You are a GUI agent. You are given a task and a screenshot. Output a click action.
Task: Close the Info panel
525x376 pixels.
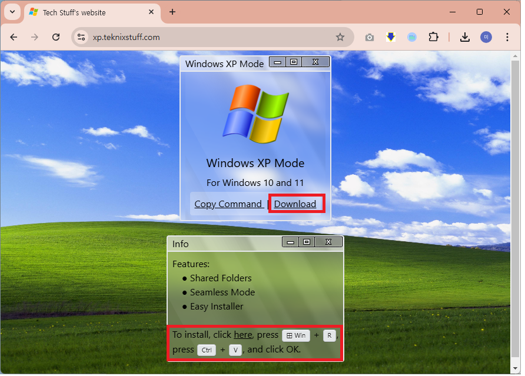pyautogui.click(x=328, y=242)
